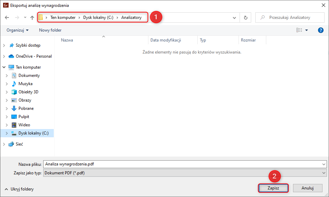The image size is (329, 197).
Task: Expand the Obrazy tree node
Action: 7,100
